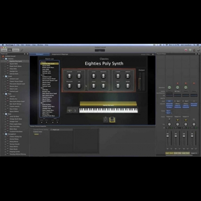The width and height of the screenshot is (201, 201).
Task: Mute the third channel strip
Action: (184, 149)
